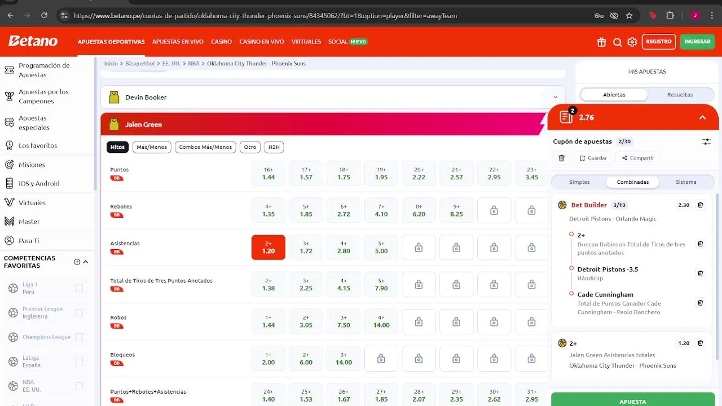Tick the NBA EE. UU. checkbox

(79, 386)
